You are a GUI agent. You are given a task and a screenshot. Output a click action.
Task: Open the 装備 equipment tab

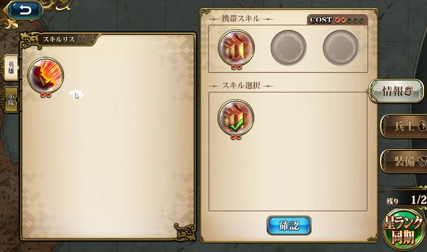[x=404, y=161]
